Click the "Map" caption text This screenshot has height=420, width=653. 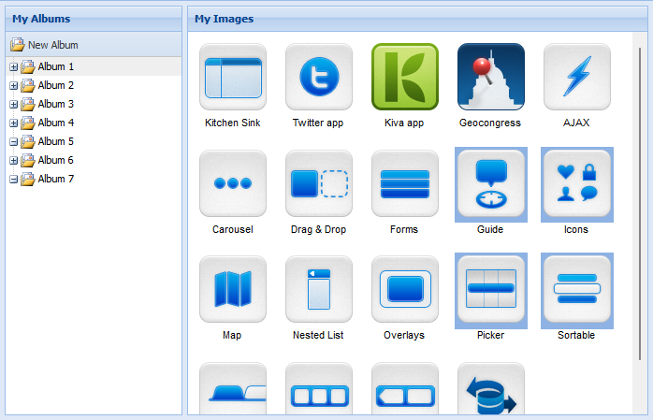(x=232, y=336)
